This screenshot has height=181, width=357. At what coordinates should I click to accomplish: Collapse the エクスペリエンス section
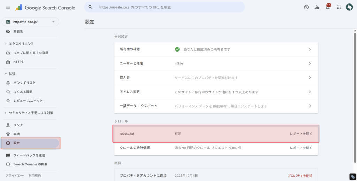coord(20,44)
